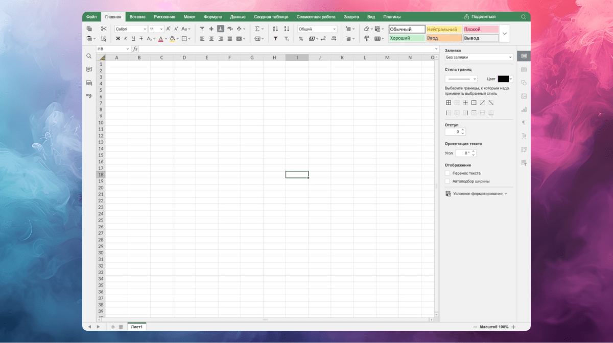Add a new sheet with plus button
This screenshot has height=343, width=613.
(x=113, y=327)
